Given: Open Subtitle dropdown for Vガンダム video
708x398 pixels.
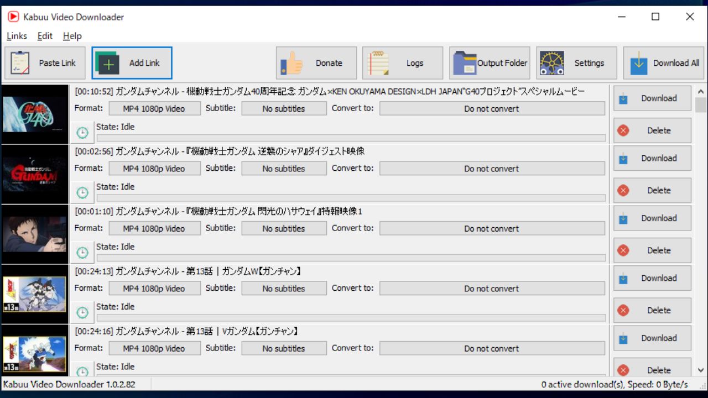Looking at the screenshot, I should pos(284,348).
